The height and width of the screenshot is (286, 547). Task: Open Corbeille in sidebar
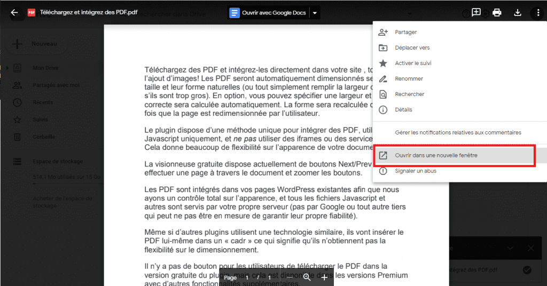tap(44, 137)
